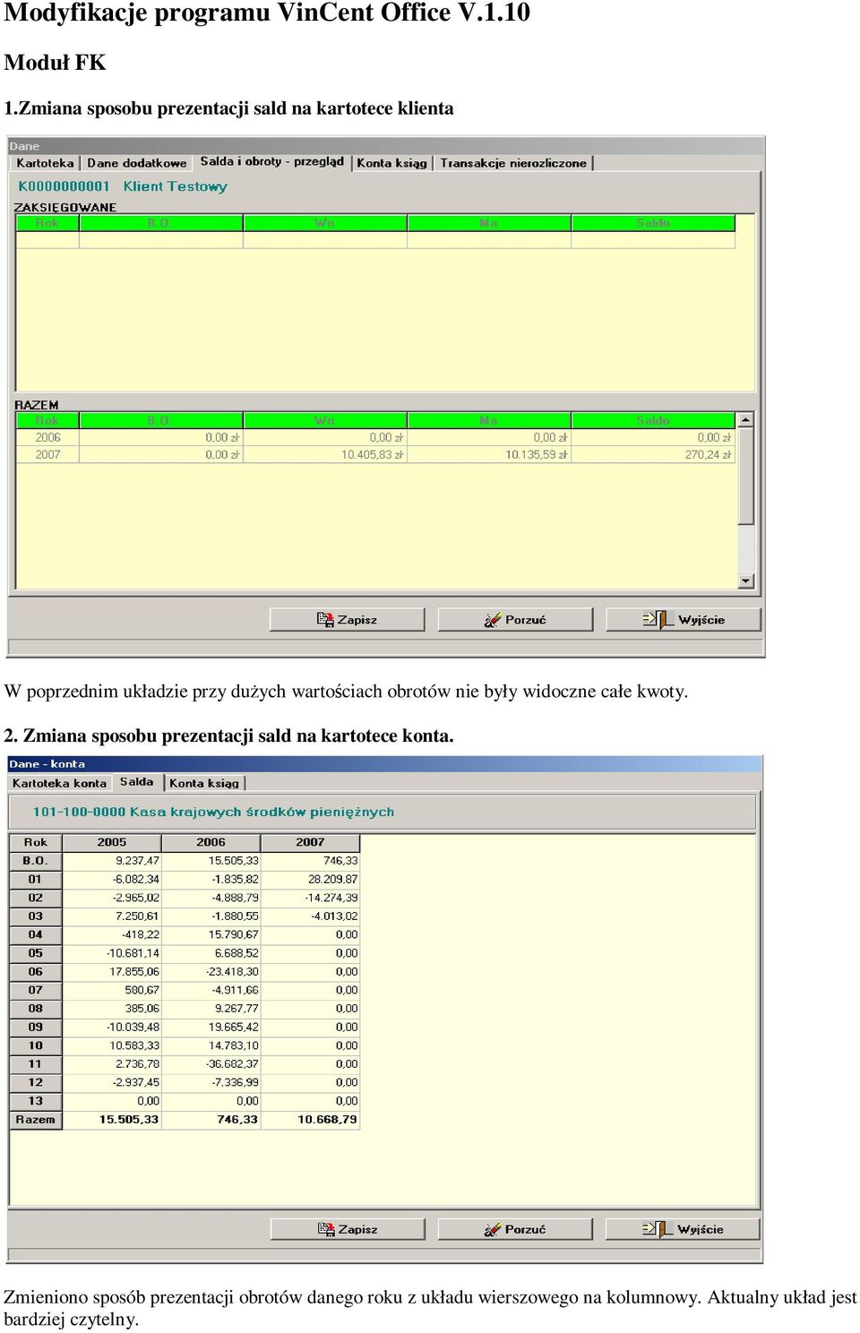Open the Konta ksiąg tab in Dane window
The width and height of the screenshot is (860, 1333).
[391, 163]
